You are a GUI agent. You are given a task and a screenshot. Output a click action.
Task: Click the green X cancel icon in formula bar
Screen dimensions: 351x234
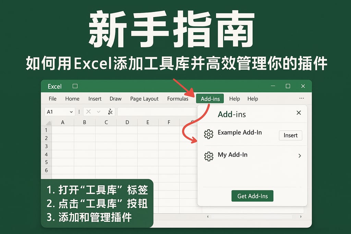pos(88,111)
